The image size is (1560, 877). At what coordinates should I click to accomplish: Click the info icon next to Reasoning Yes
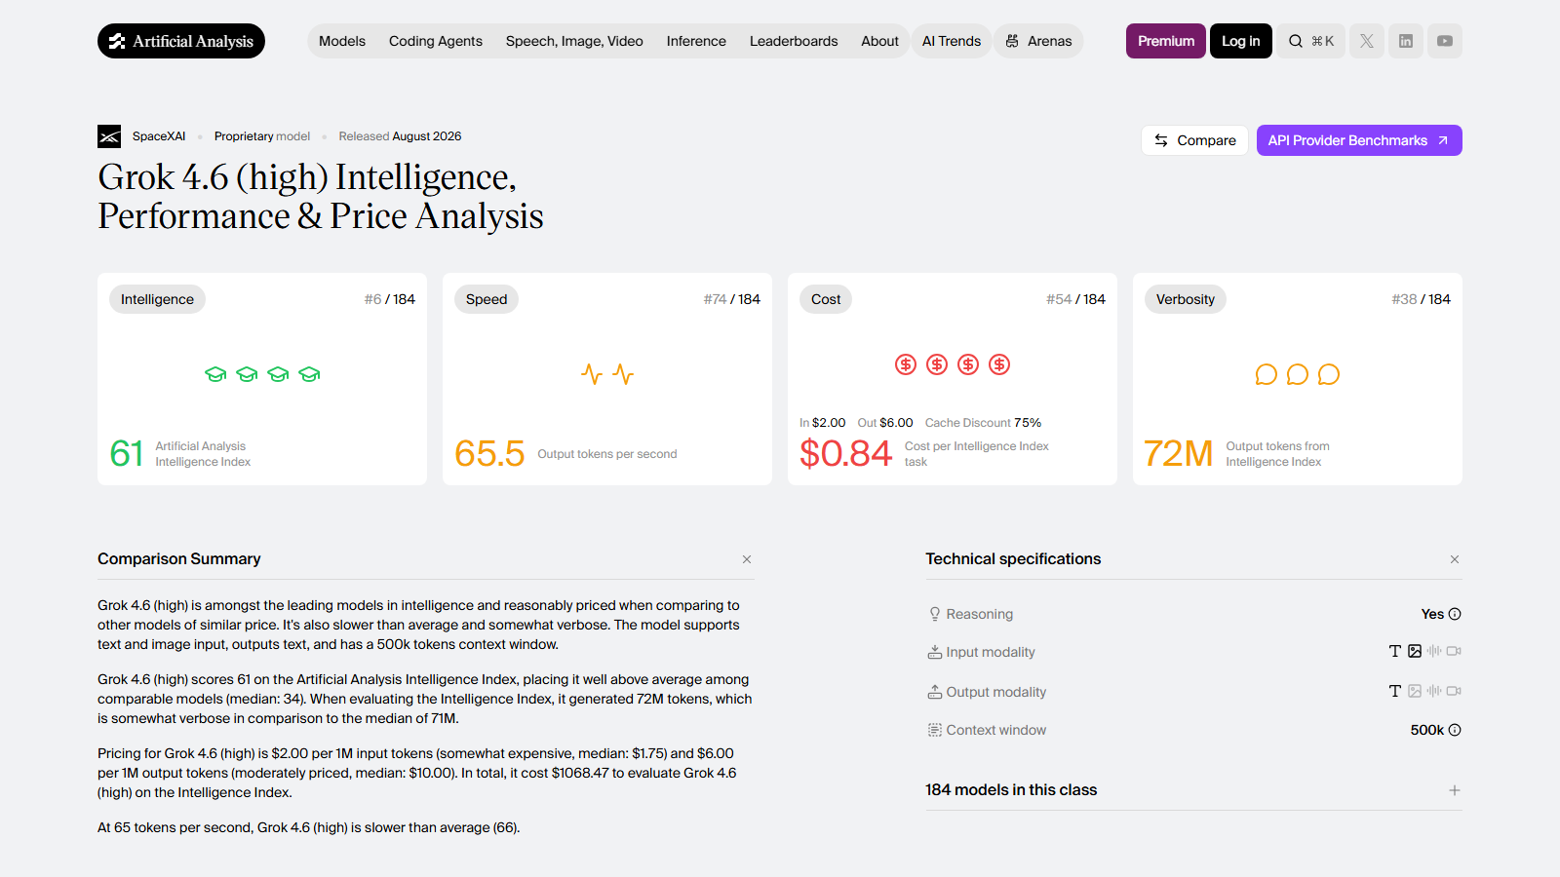coord(1455,614)
